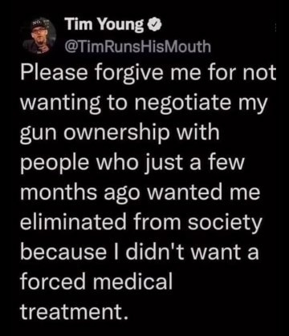Click the final word "treatment."

pos(73,313)
